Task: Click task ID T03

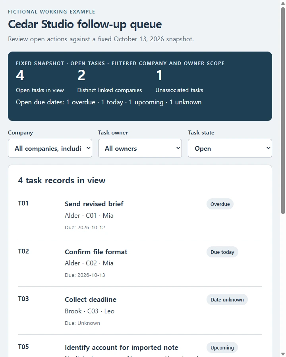Action: (23, 299)
